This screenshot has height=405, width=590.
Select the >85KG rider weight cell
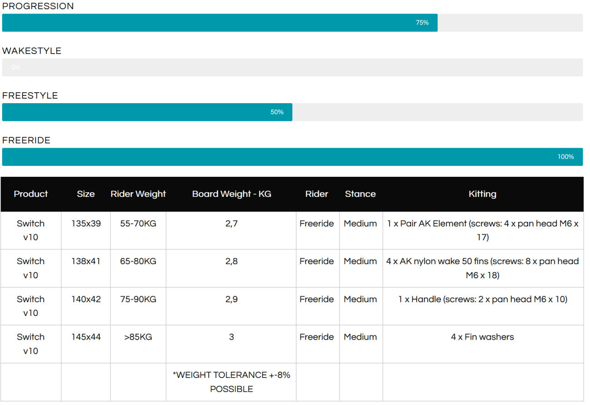(138, 337)
